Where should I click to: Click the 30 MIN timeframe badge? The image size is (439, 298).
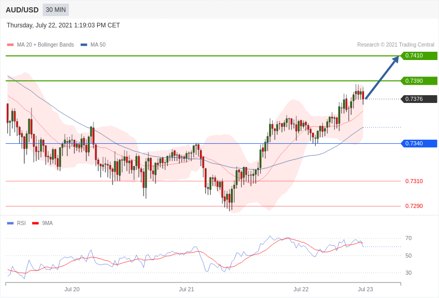[56, 10]
